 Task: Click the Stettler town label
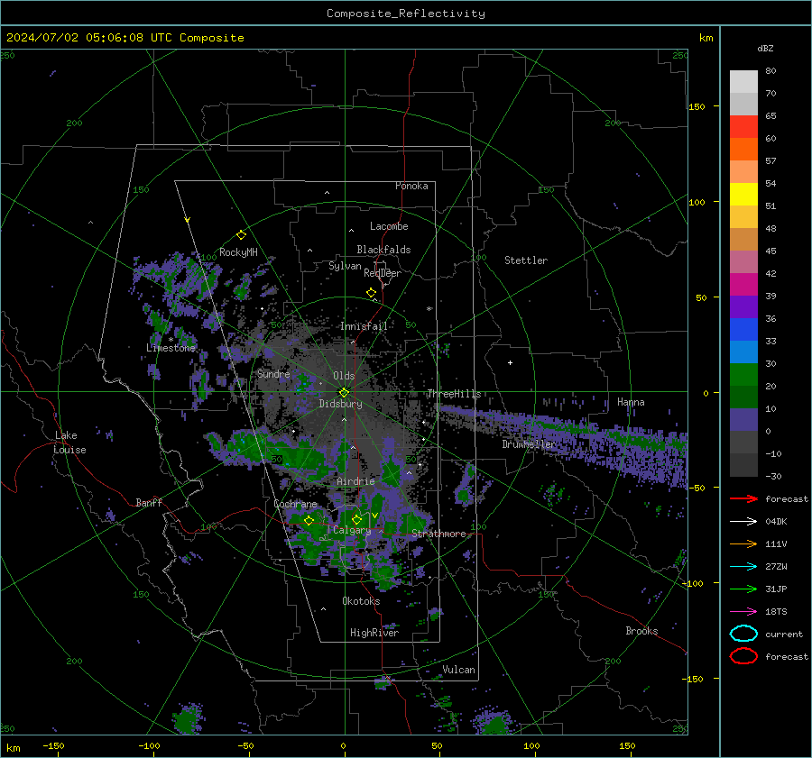click(526, 260)
